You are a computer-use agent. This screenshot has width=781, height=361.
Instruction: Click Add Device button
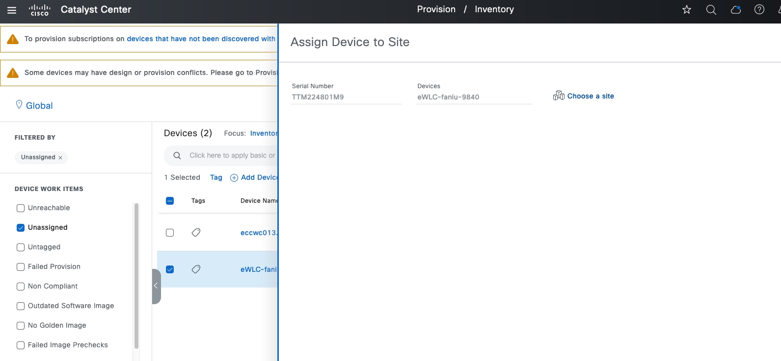click(254, 177)
